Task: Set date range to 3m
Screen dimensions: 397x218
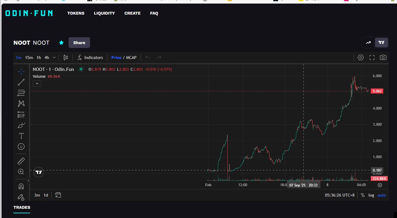Action: click(37, 195)
